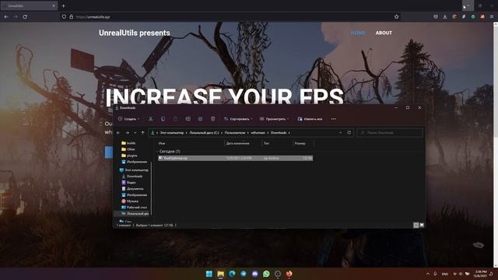Select the UnrealUtils browser tab
498x280 pixels.
(29, 5)
